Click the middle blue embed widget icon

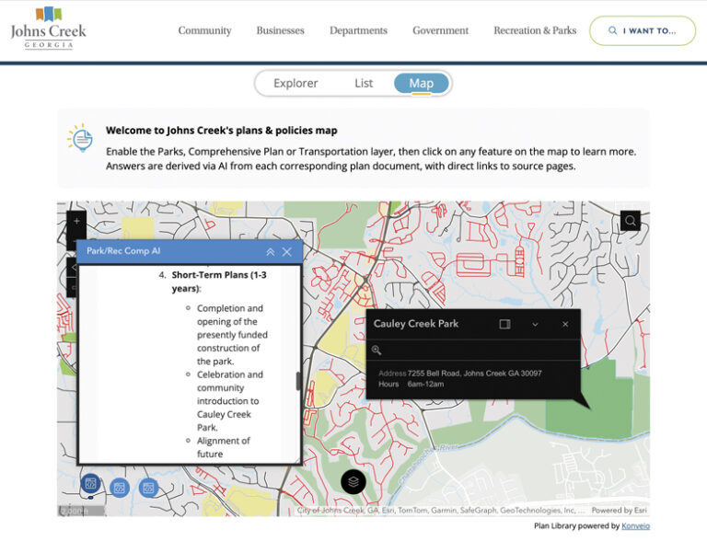tap(120, 488)
